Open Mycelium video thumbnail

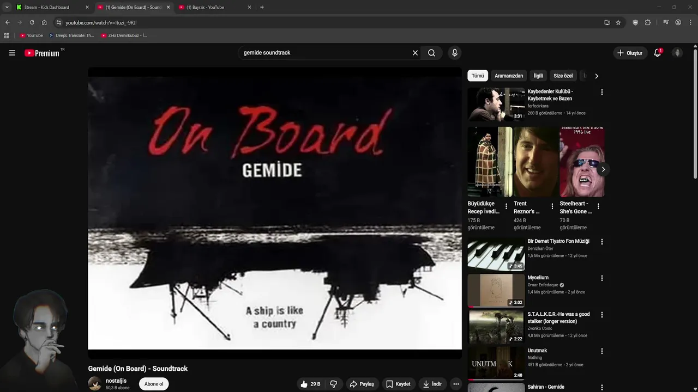tap(496, 290)
